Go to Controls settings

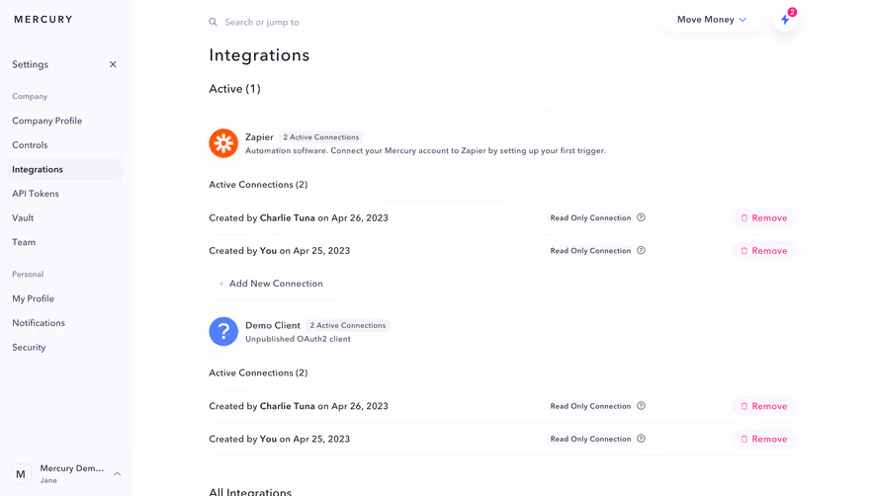(x=30, y=144)
